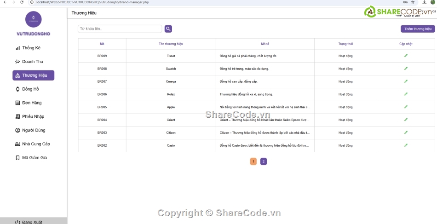Edit the Rolex brand via pencil icon
Image resolution: width=437 pixels, height=224 pixels.
tap(406, 94)
